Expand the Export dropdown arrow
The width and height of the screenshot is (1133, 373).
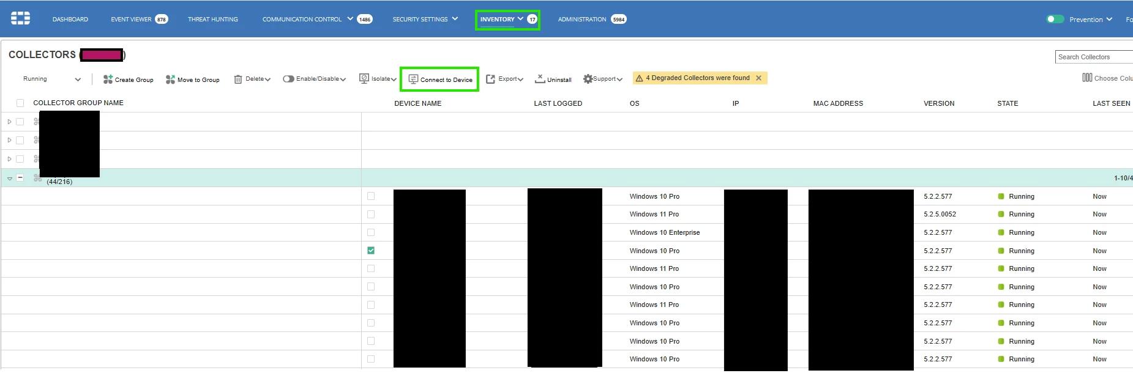(520, 79)
